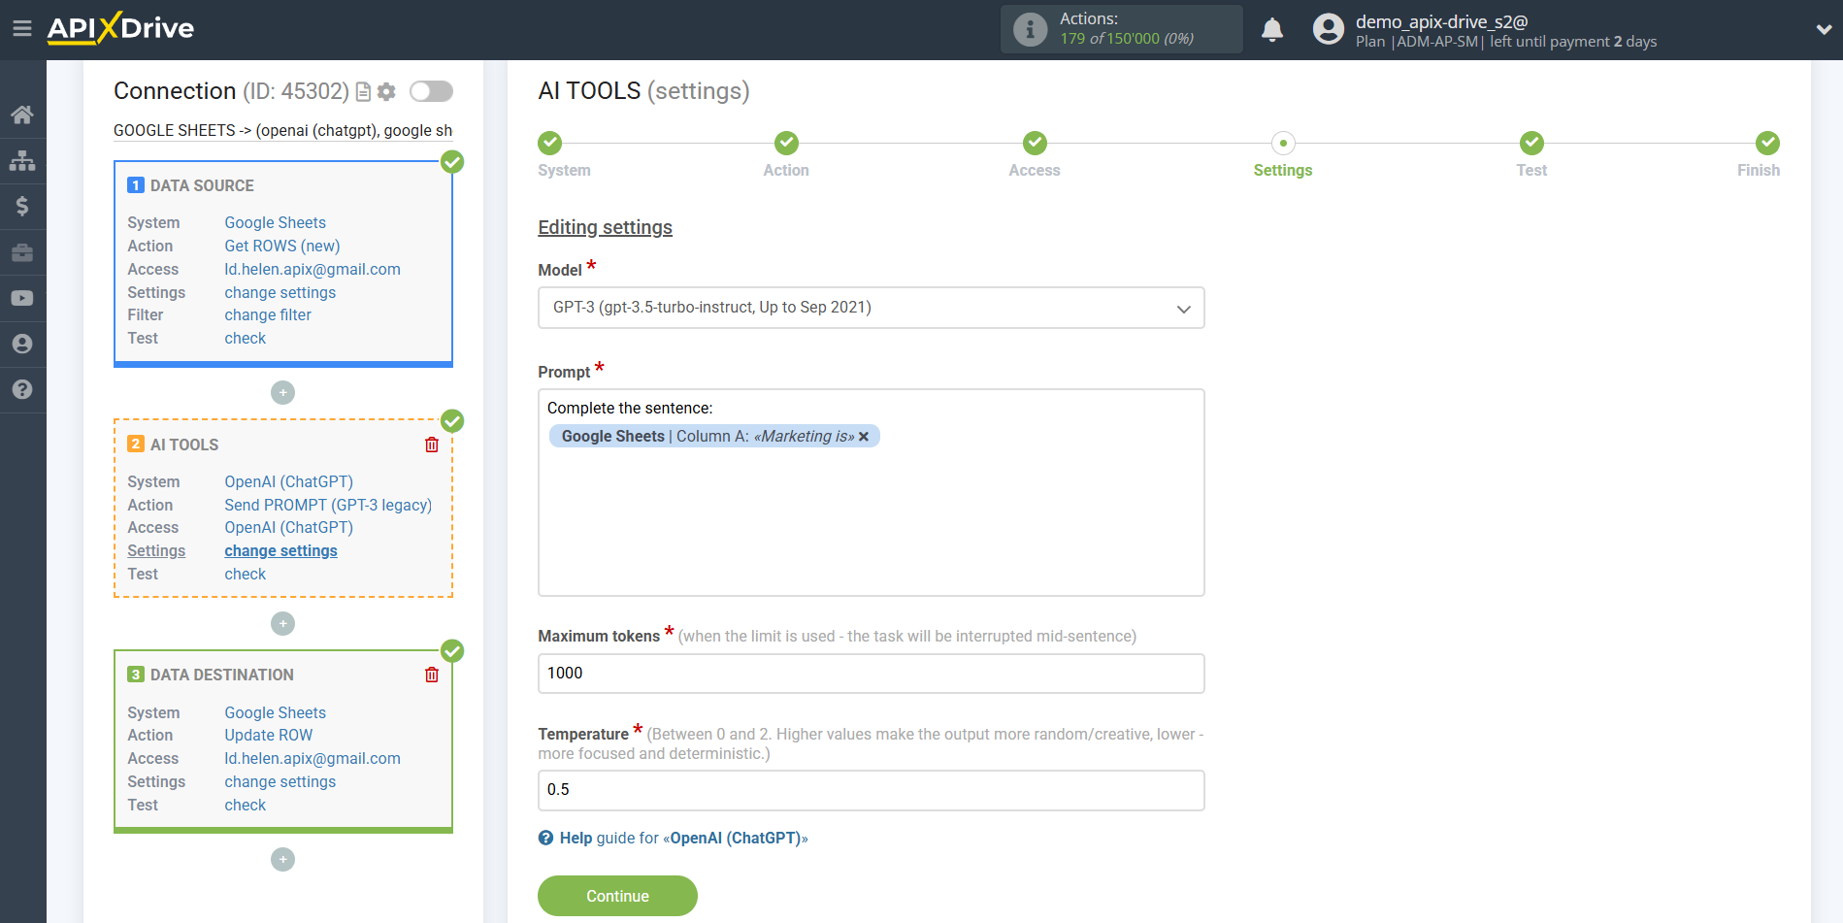Viewport: 1843px width, 923px height.
Task: Add a step below DATA DESTINATION
Action: click(282, 859)
